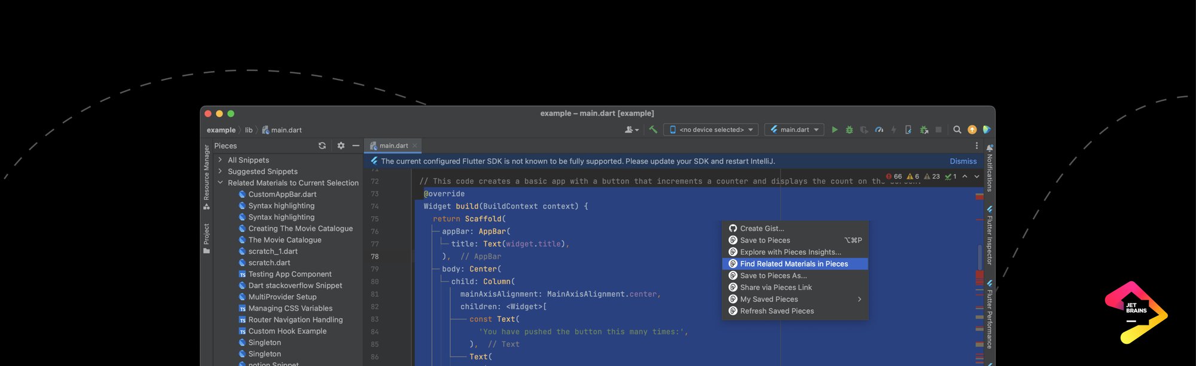Open Flutter Performance side tool window

click(990, 315)
